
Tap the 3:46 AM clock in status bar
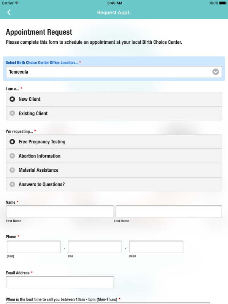[114, 3]
